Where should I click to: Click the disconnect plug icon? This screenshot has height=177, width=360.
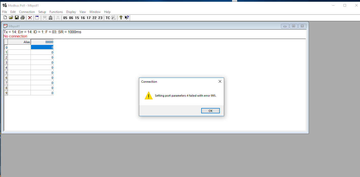[x=51, y=18]
